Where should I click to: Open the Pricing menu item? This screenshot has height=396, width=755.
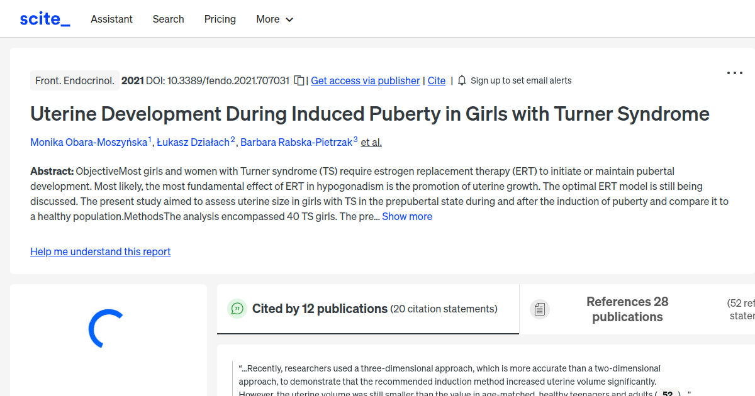click(x=220, y=19)
